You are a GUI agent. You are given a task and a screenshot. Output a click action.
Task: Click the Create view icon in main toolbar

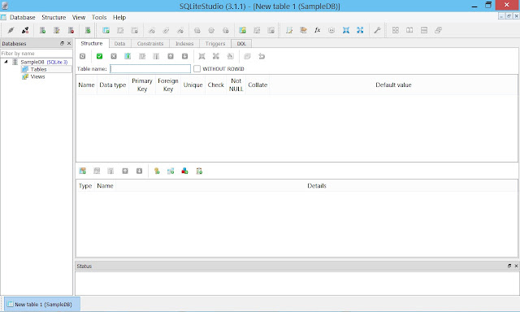tap(242, 30)
